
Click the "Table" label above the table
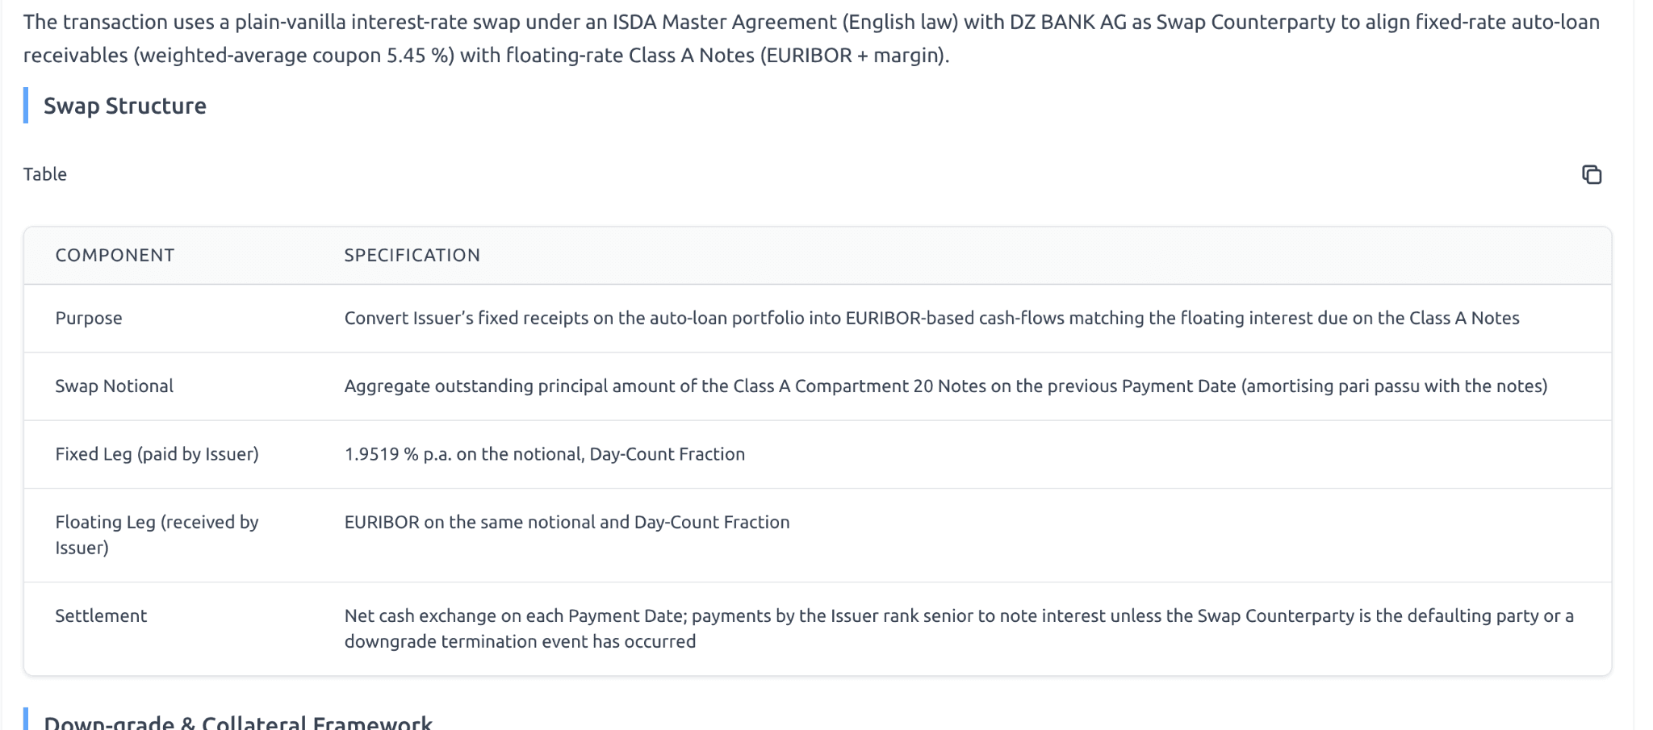45,174
